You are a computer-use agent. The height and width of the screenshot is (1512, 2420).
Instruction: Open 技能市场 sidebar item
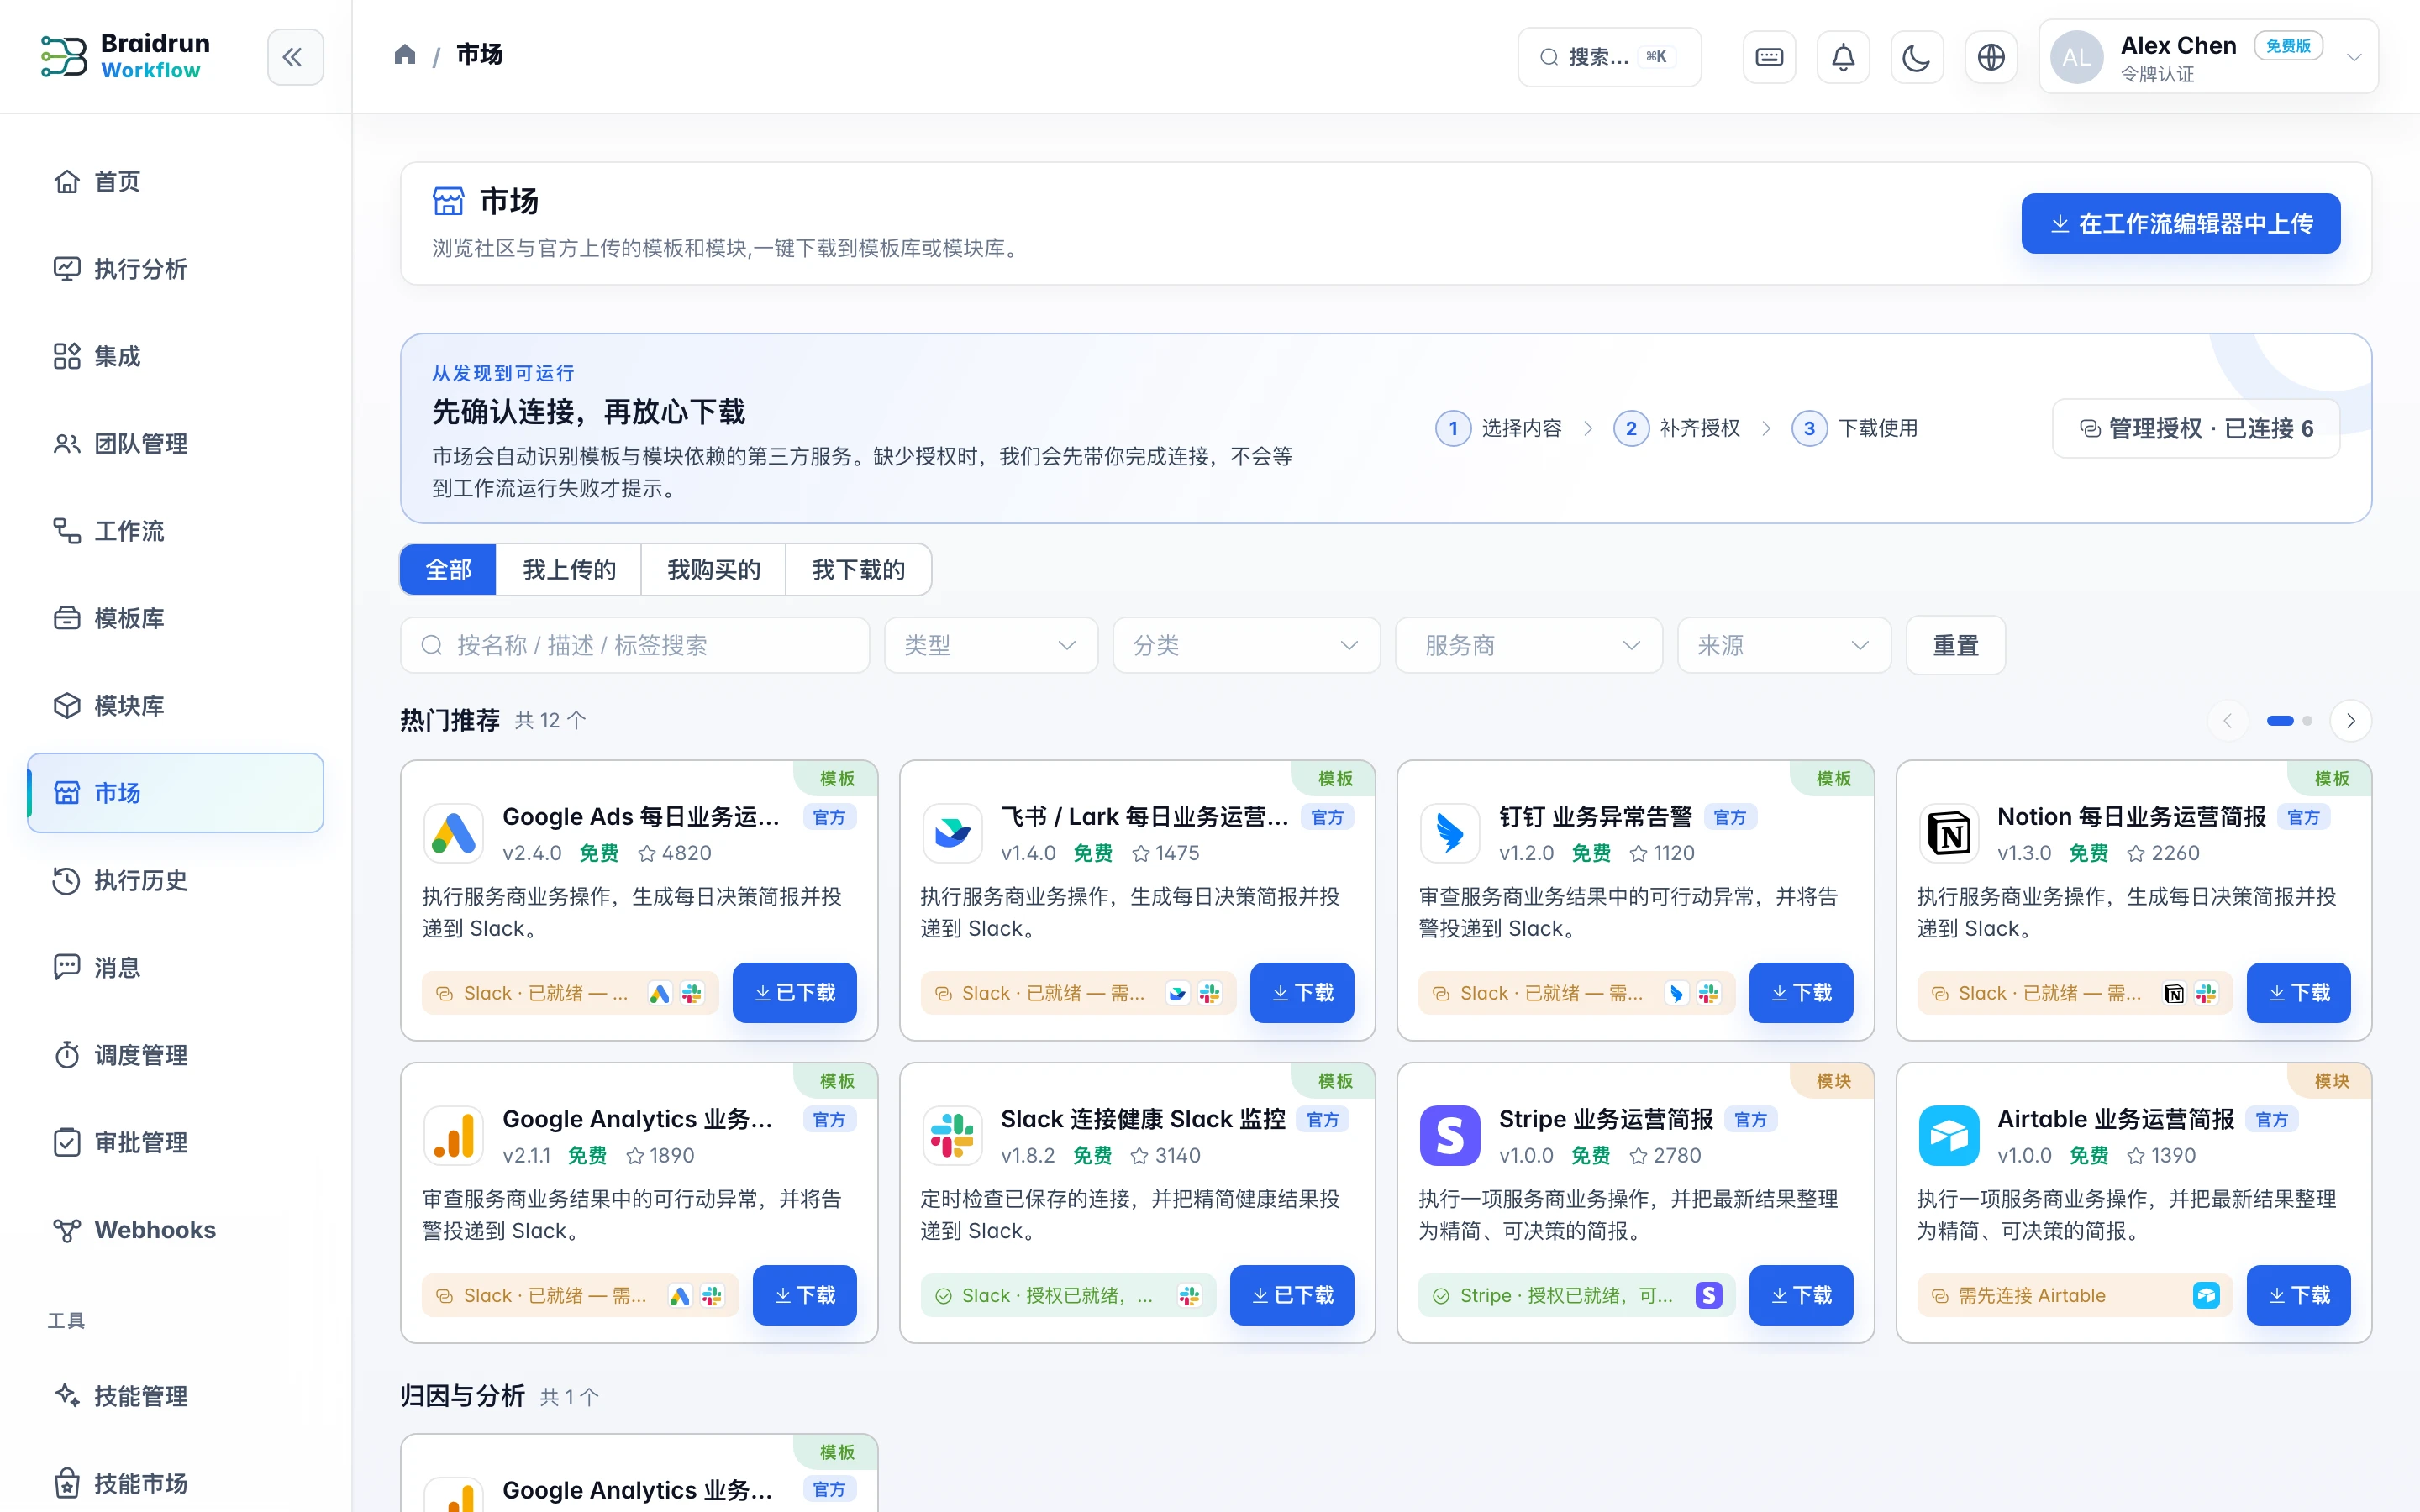click(x=176, y=1484)
